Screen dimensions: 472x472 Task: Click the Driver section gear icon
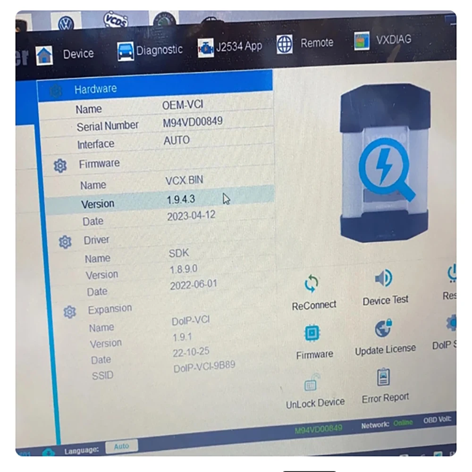tap(65, 242)
